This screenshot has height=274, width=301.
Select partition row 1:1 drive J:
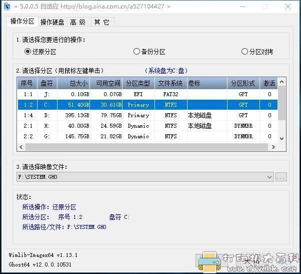click(x=147, y=94)
